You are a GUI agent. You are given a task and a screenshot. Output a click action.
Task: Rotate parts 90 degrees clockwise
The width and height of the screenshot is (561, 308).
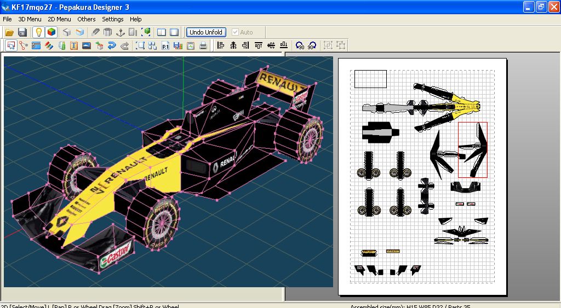pos(312,45)
